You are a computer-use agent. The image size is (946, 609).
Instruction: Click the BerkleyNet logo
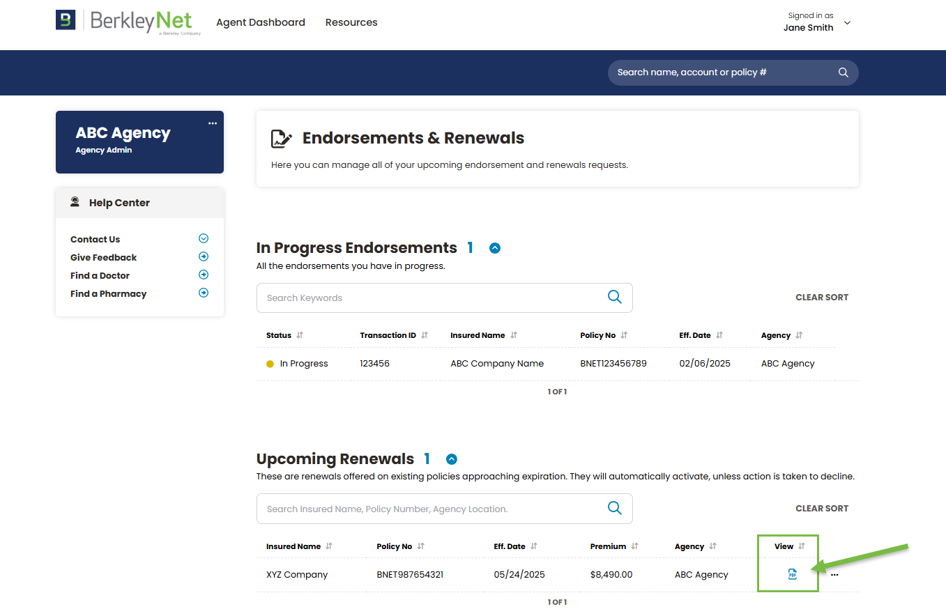click(128, 22)
